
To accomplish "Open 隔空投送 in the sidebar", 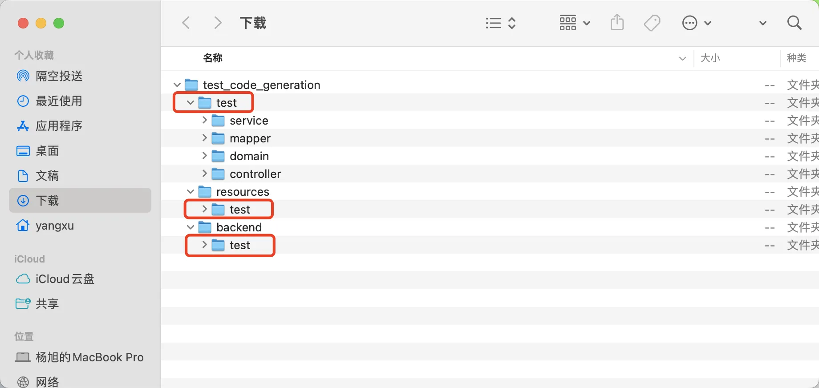I will point(80,76).
